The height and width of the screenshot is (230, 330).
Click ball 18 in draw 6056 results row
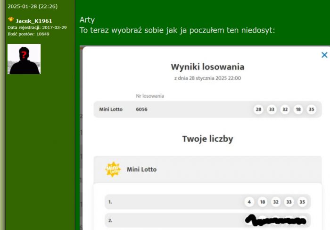tap(298, 109)
